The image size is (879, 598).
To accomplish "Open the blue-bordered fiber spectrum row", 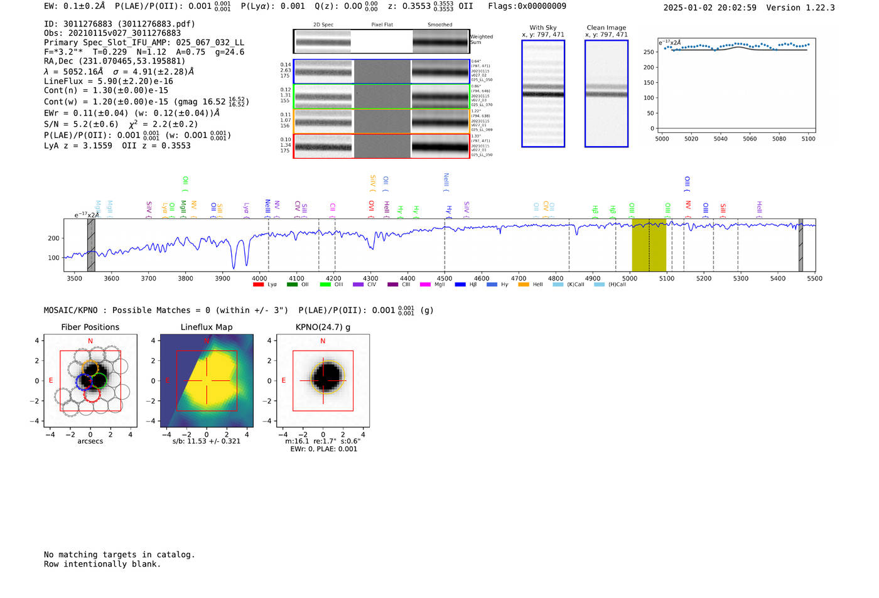I will [381, 72].
